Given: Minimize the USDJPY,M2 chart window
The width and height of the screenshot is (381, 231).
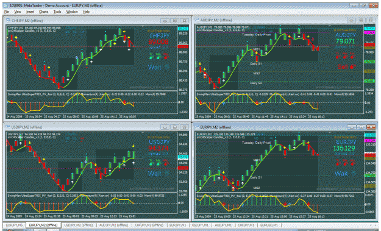Looking at the screenshot, I should (x=165, y=127).
